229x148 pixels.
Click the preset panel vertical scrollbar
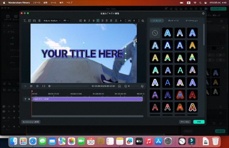204,34
